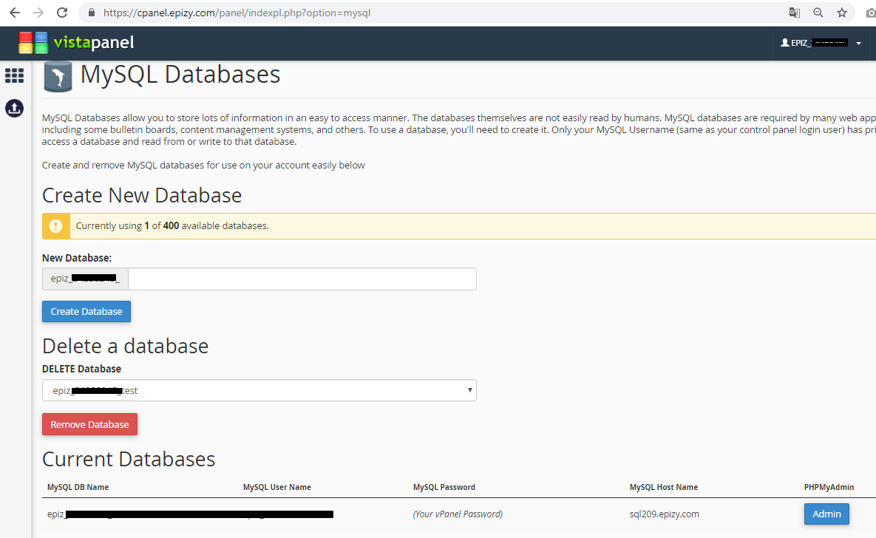Open phpMyAdmin with the Admin button

(x=826, y=514)
